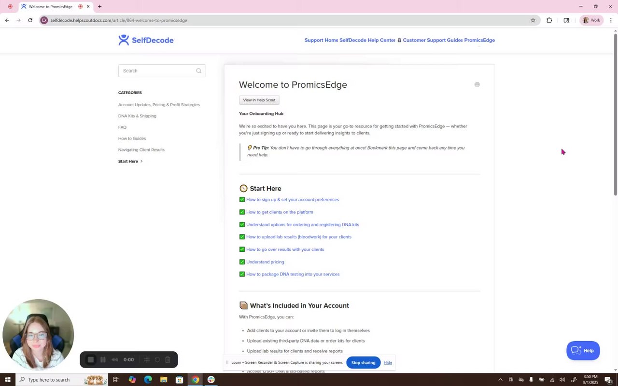This screenshot has width=618, height=386.
Task: Click the page vertical scrollbar thumb
Action: (615, 114)
